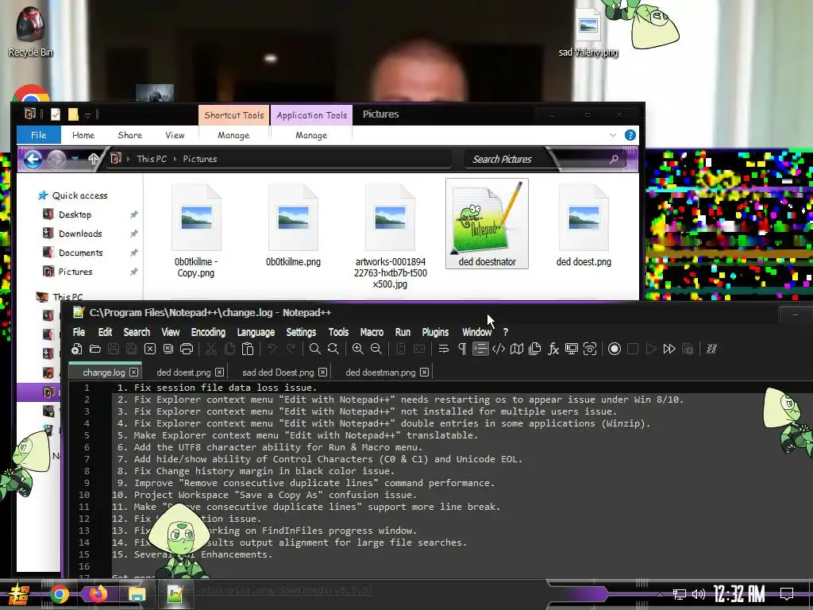The image size is (813, 610).
Task: Open Customize Quick Access Toolbar dropdown
Action: point(87,114)
